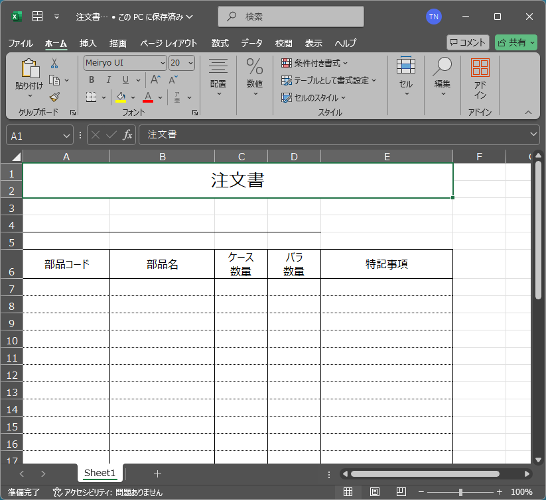Click the Cut scissors icon
This screenshot has width=546, height=500.
[x=54, y=64]
